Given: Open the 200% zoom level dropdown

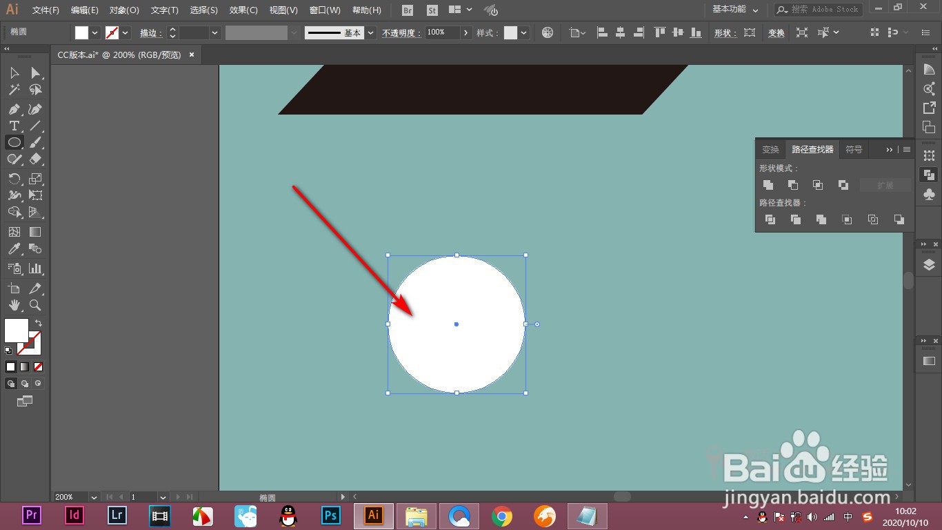Looking at the screenshot, I should [94, 497].
